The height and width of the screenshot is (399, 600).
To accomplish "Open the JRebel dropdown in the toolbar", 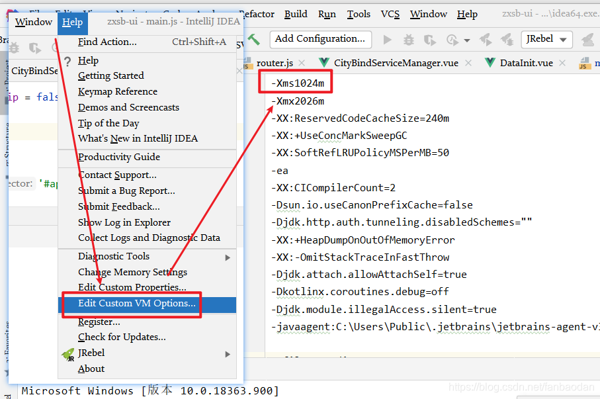I will (x=547, y=40).
